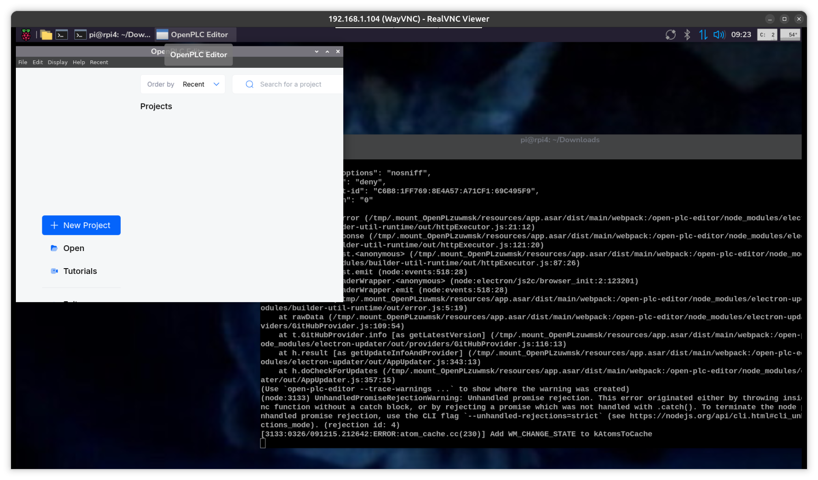Select Open in the OpenPLC sidebar
Image resolution: width=818 pixels, height=480 pixels.
(74, 248)
